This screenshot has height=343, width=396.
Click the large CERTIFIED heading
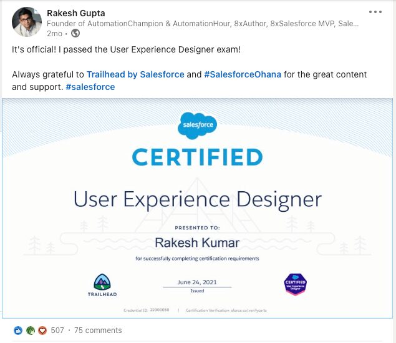pos(197,157)
